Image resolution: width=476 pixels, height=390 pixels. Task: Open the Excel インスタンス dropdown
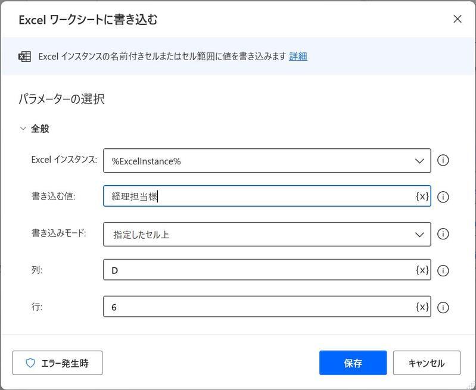click(x=267, y=161)
